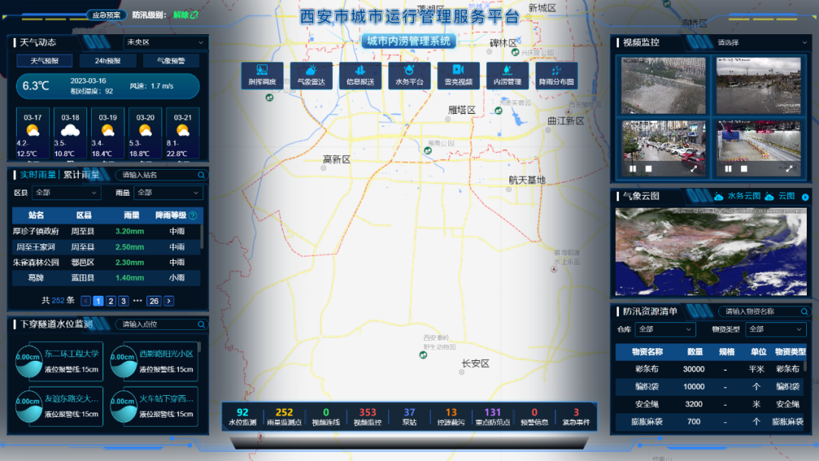Open the 信息报送 icon button
This screenshot has height=461, width=819.
pyautogui.click(x=360, y=75)
